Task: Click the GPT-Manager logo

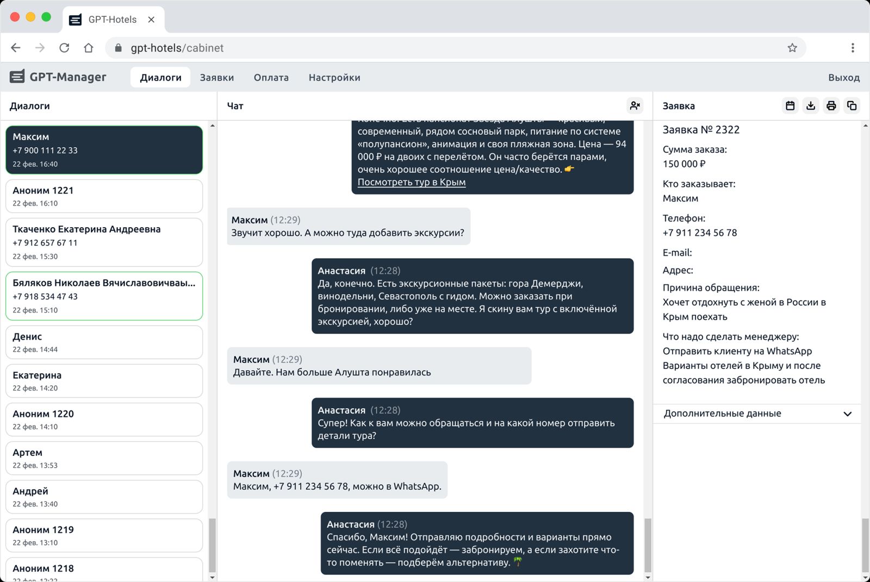Action: tap(58, 77)
